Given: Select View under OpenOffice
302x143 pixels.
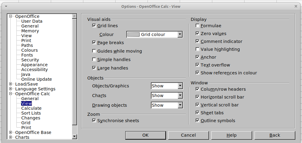Looking at the screenshot, I should point(26,36).
